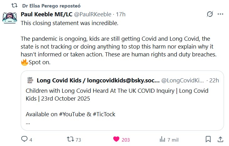Screen dimensions: 229x146
Task: Open the Long Covid Kids avatar logo
Action: point(30,80)
